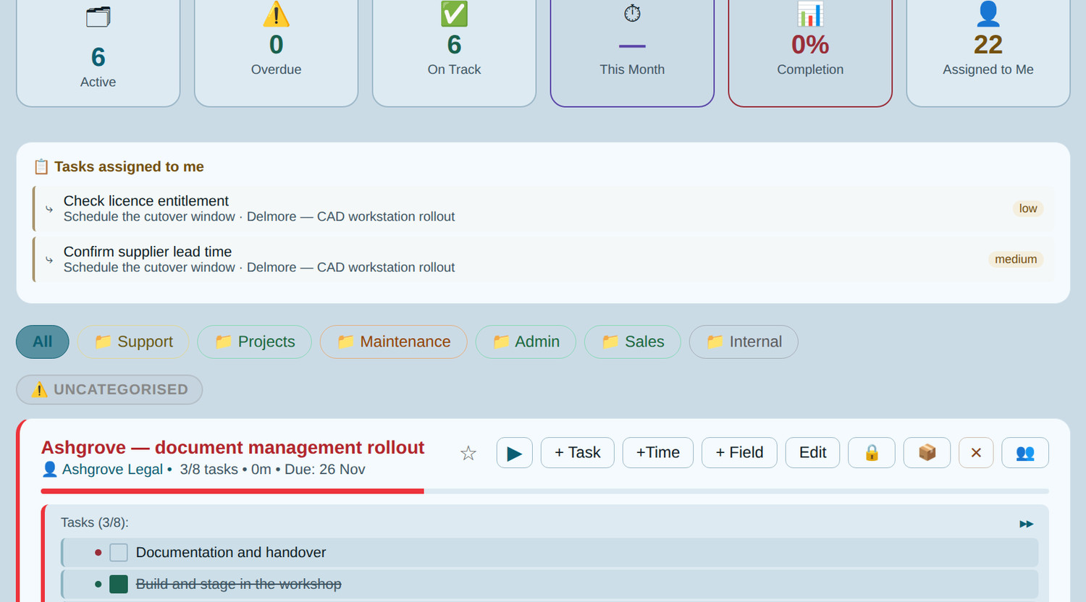Click the Ashgrove project progress bar
Screen dimensions: 1086x602
pyautogui.click(x=544, y=491)
